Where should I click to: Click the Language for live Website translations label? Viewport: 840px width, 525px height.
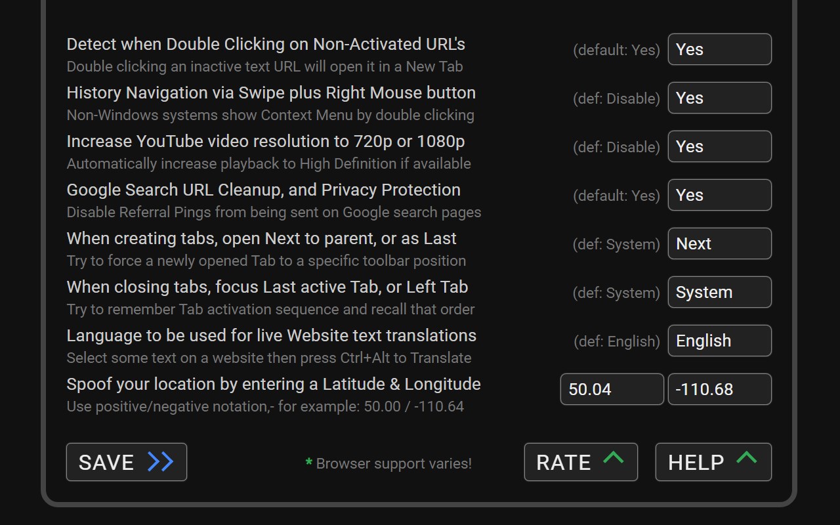pyautogui.click(x=272, y=335)
